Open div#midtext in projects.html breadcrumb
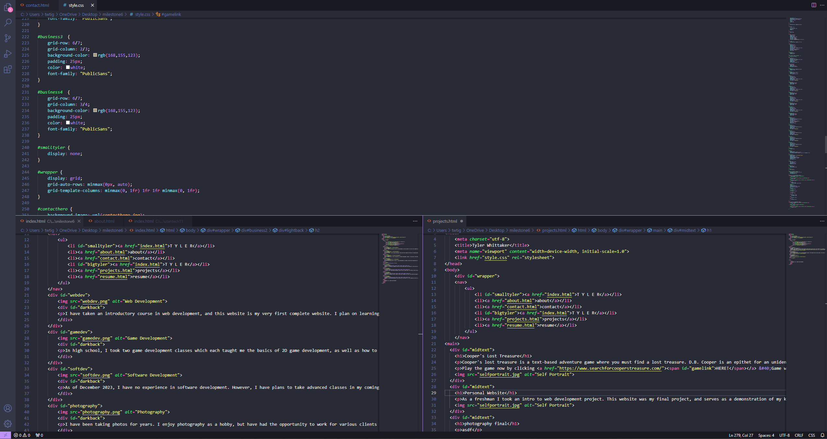827x439 pixels. (682, 230)
